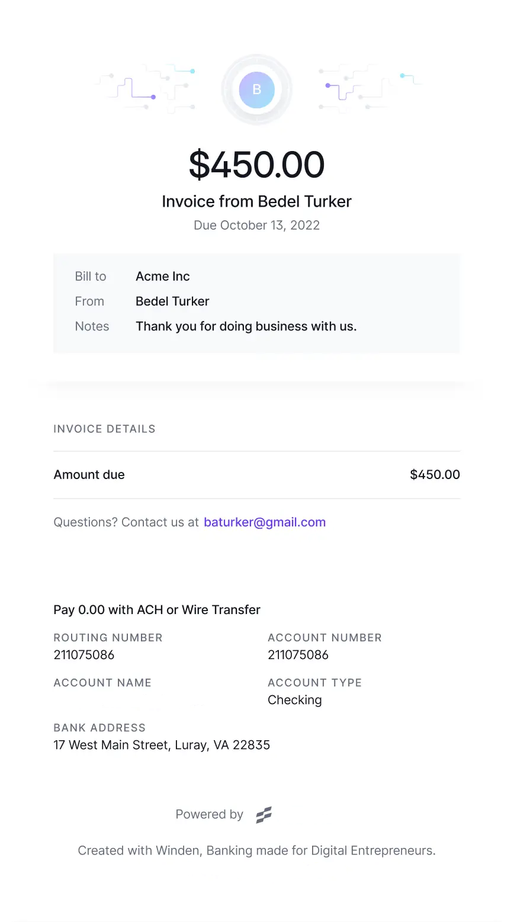Select the routing number value
Image resolution: width=514 pixels, height=922 pixels.
[x=84, y=655]
